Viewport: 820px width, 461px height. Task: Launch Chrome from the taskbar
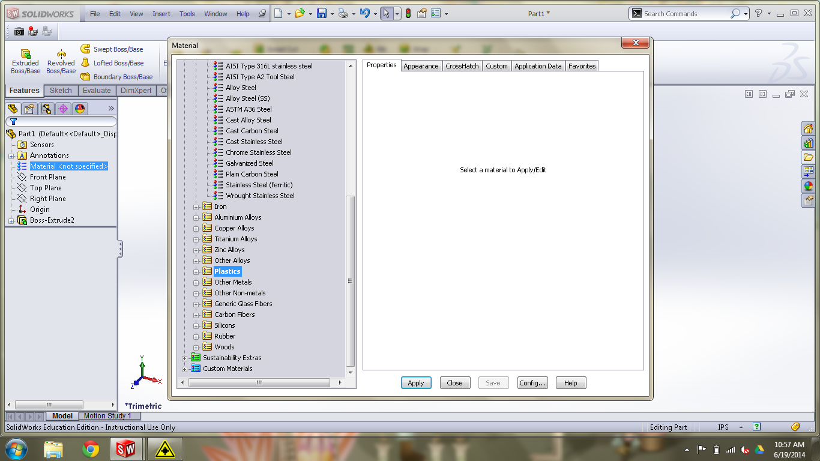[x=90, y=448]
